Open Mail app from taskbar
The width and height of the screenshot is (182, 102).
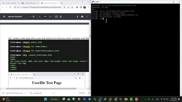coord(69,99)
